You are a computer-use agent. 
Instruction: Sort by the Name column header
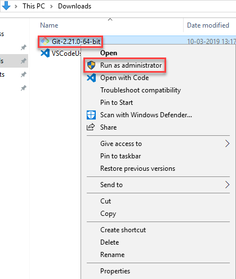49,25
